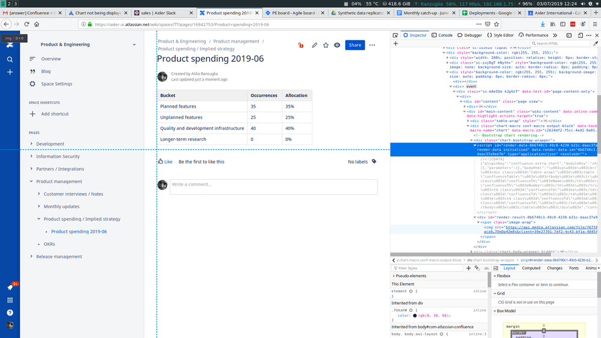Switch to the Debugger DevTools tab

pyautogui.click(x=469, y=35)
